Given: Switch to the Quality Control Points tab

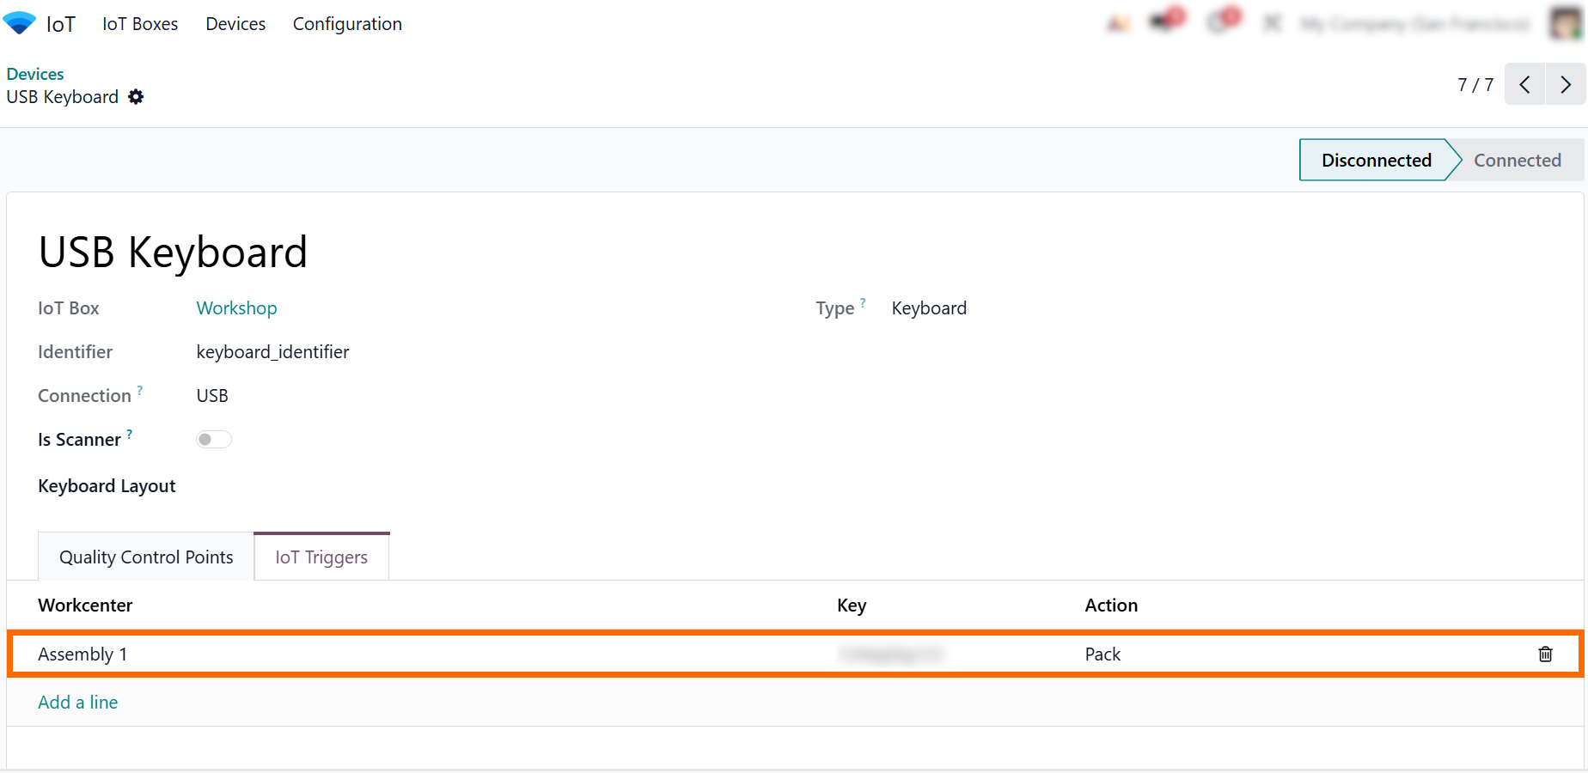Looking at the screenshot, I should coord(146,557).
